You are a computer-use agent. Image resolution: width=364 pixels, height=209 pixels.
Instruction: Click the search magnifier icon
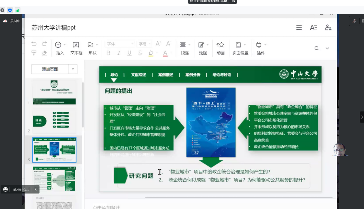pos(317,48)
